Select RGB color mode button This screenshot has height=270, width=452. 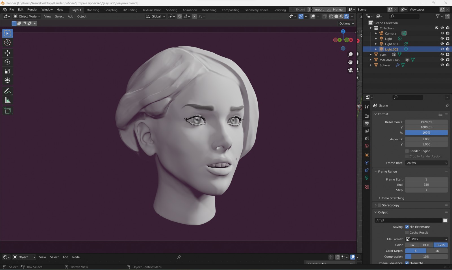click(426, 245)
